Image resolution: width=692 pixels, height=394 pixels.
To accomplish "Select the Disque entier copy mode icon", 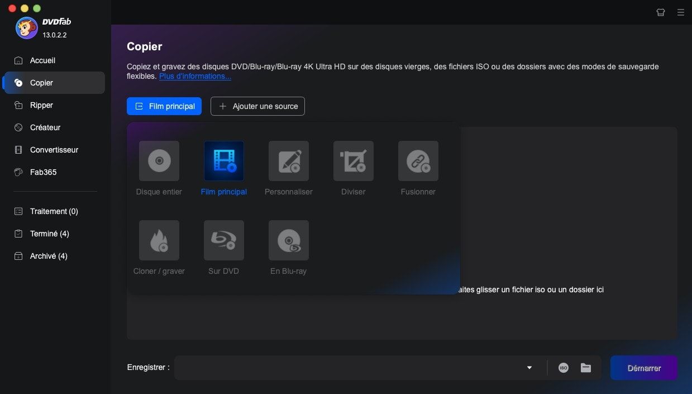I will pyautogui.click(x=159, y=161).
